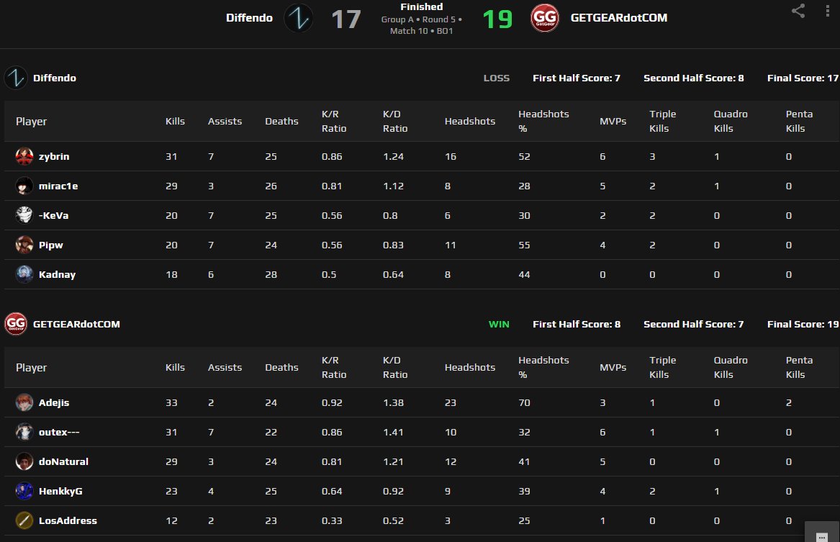
Task: Click Headshots % header in GETGEARdotCOM table
Action: point(543,367)
